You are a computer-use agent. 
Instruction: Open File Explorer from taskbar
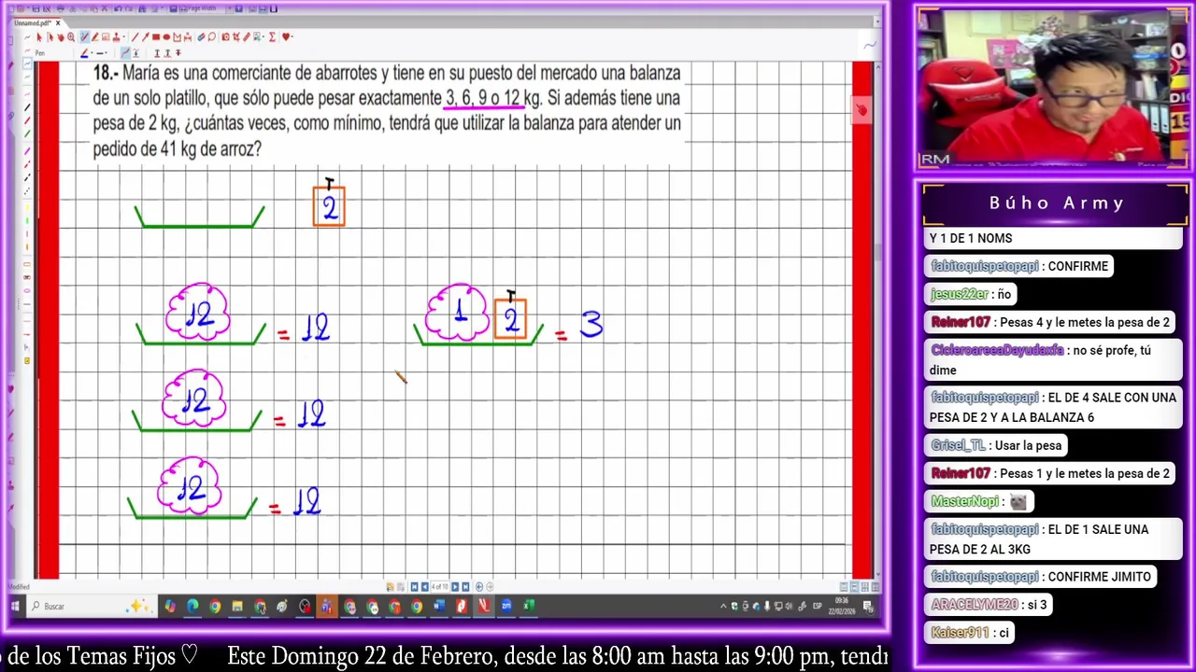237,607
